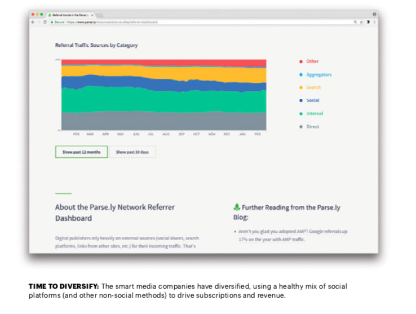The width and height of the screenshot is (416, 314).
Task: Click the profile icon in the window's top right
Action: (374, 14)
